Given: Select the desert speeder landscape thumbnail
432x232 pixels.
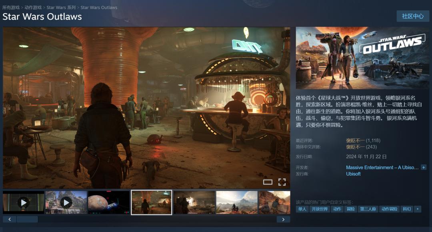Looking at the screenshot, I should (237, 202).
